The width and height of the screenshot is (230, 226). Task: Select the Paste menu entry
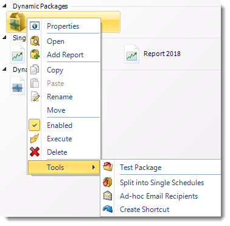point(55,83)
